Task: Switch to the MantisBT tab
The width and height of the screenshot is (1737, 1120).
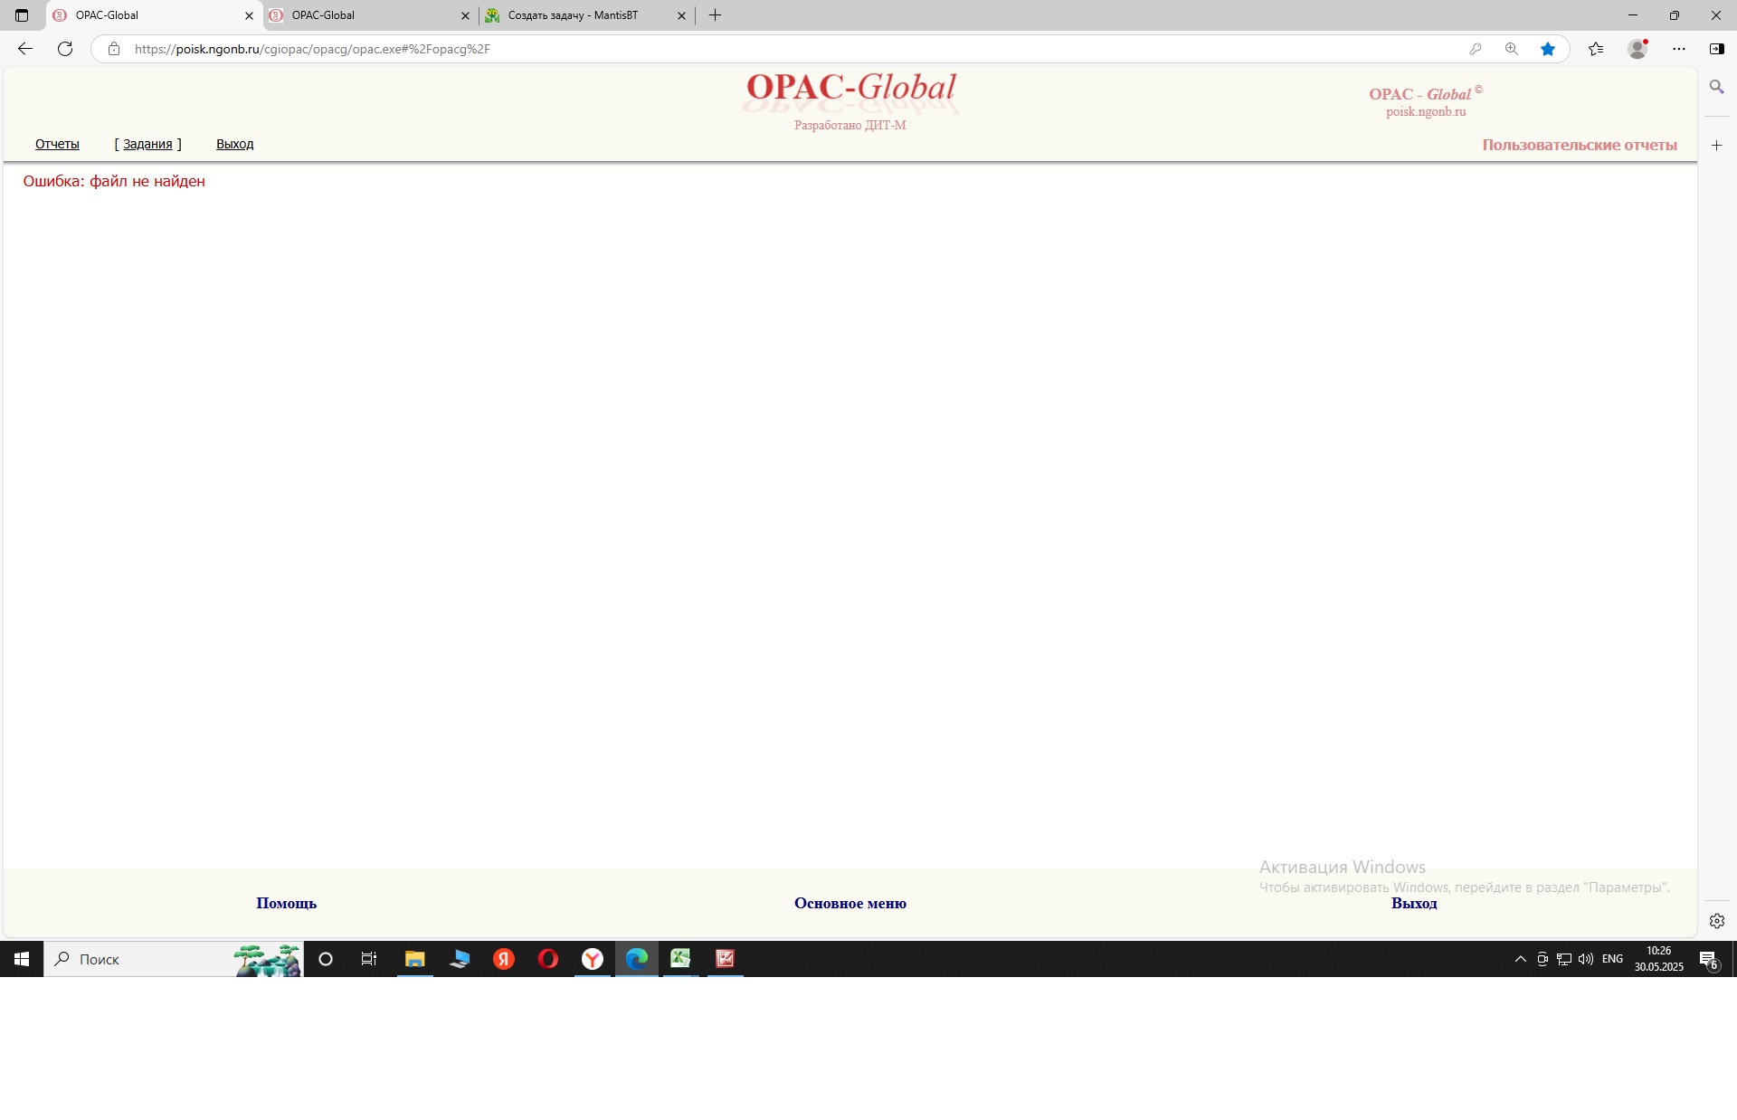Action: [x=572, y=15]
